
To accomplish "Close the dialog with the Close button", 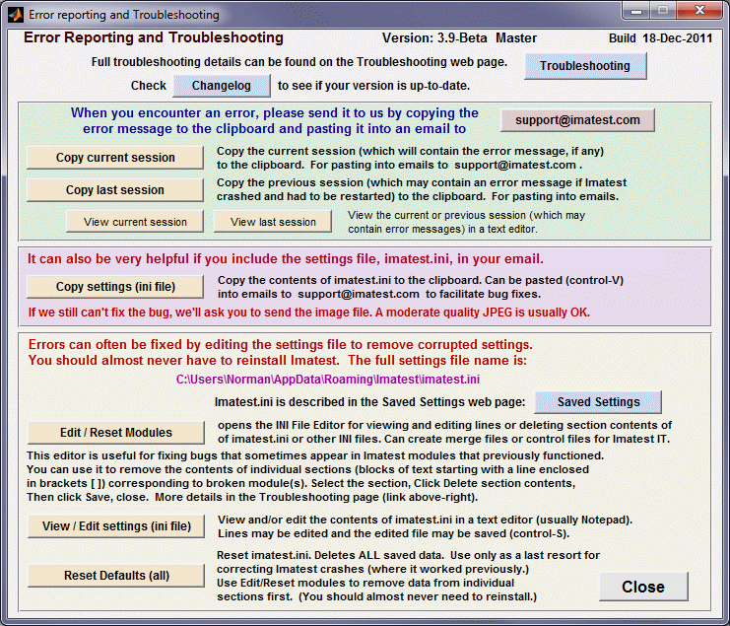I will coord(643,587).
